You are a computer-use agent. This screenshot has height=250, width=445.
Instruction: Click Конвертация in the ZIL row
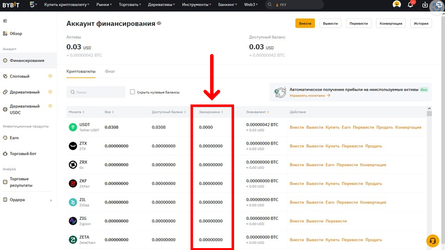pyautogui.click(x=373, y=202)
